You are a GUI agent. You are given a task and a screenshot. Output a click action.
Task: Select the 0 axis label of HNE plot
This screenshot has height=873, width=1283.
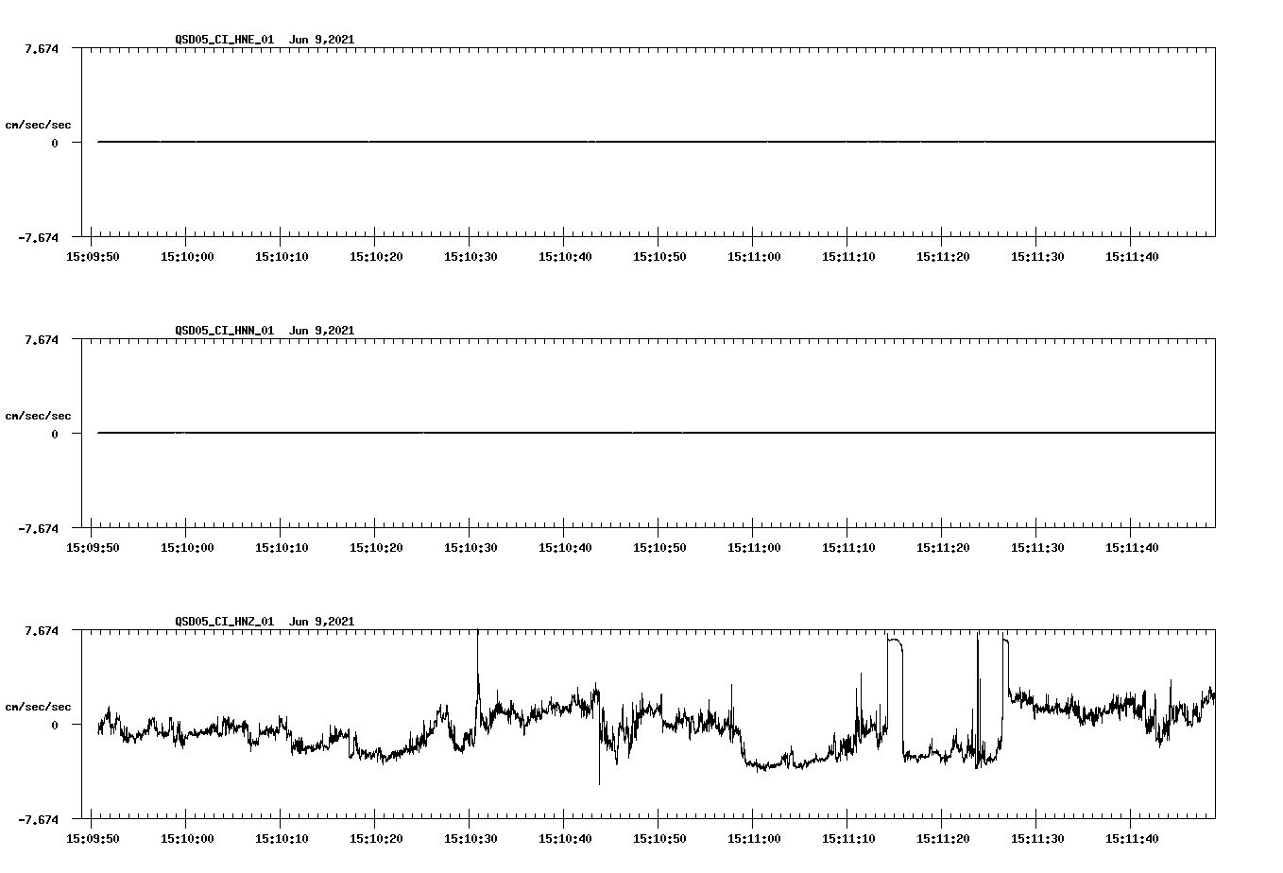pos(55,143)
